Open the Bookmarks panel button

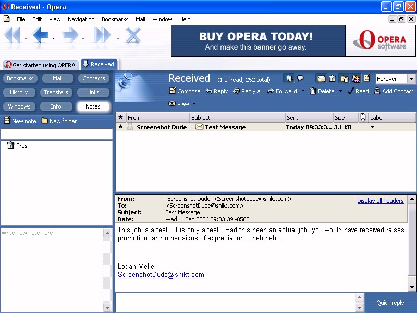[x=20, y=78]
